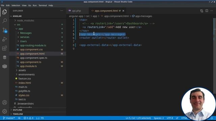
Task: Expand the Users folder
Action: (23, 41)
